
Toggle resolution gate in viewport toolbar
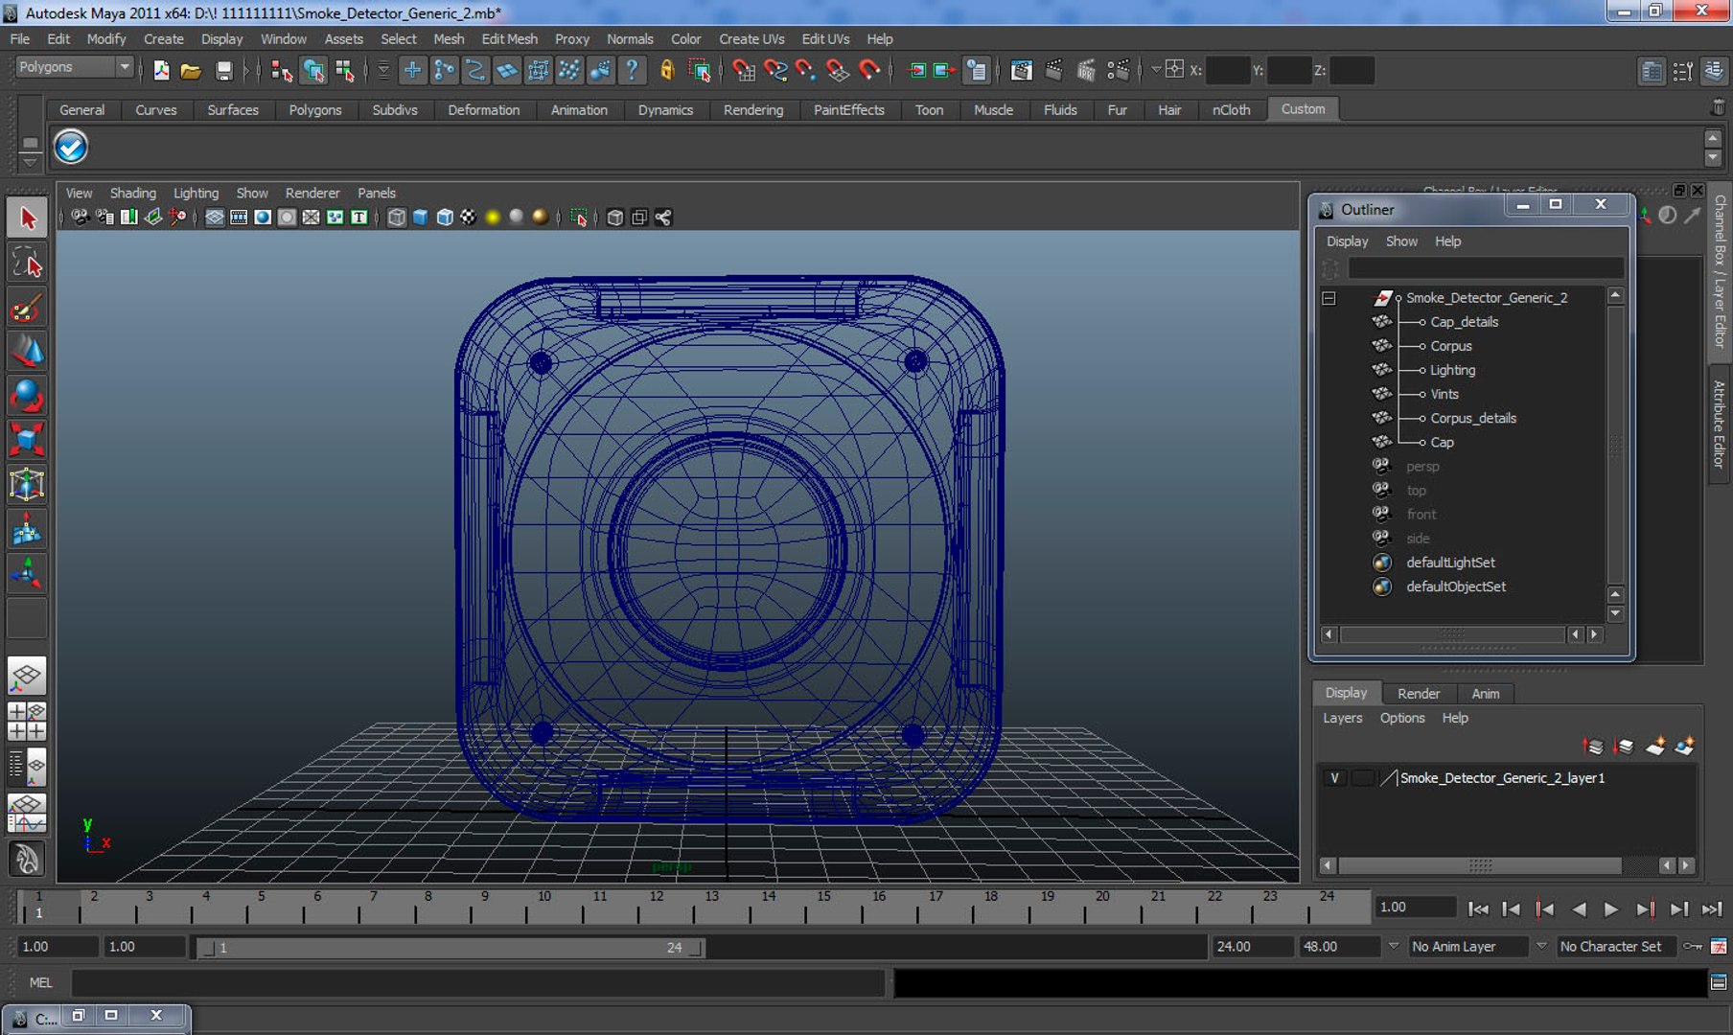pyautogui.click(x=262, y=218)
